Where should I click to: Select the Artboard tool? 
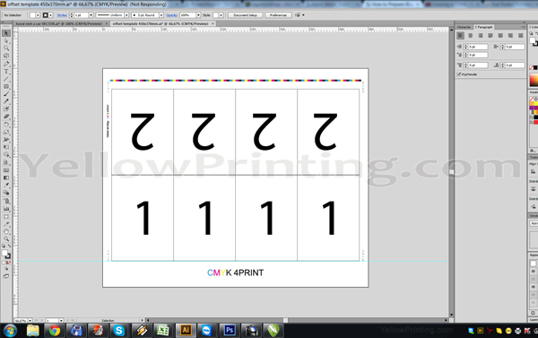(6, 216)
